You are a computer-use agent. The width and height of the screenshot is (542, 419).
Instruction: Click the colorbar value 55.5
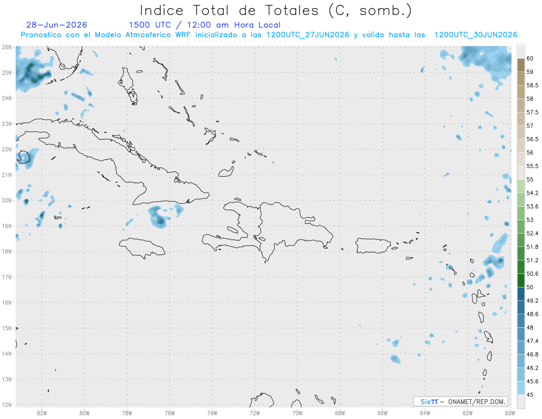point(533,166)
